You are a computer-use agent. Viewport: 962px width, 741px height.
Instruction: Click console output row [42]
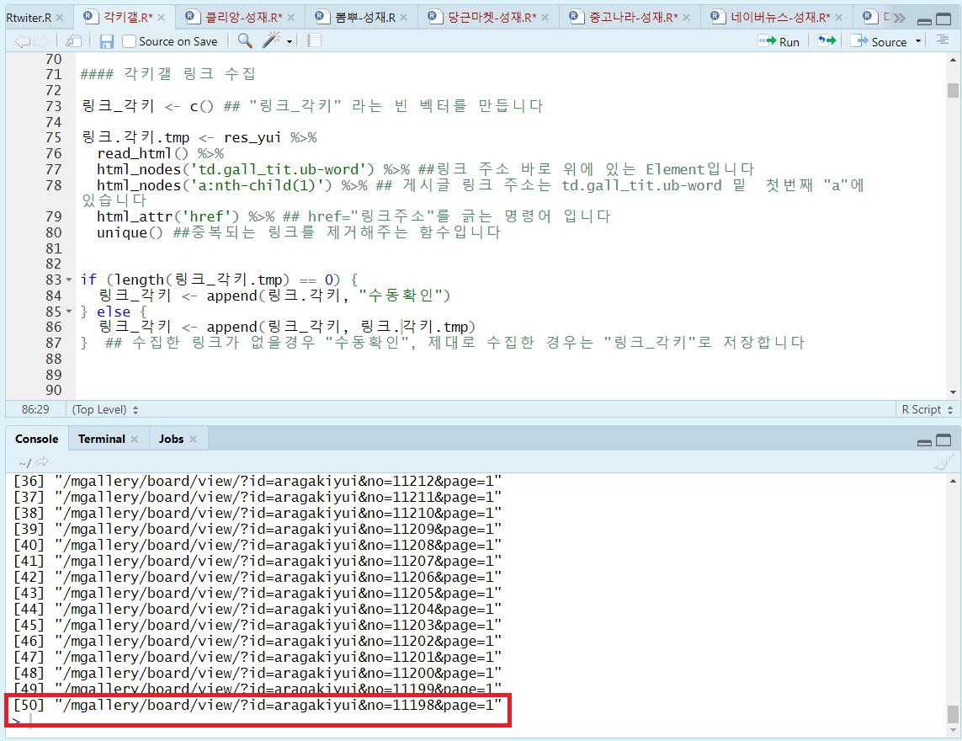coord(257,577)
